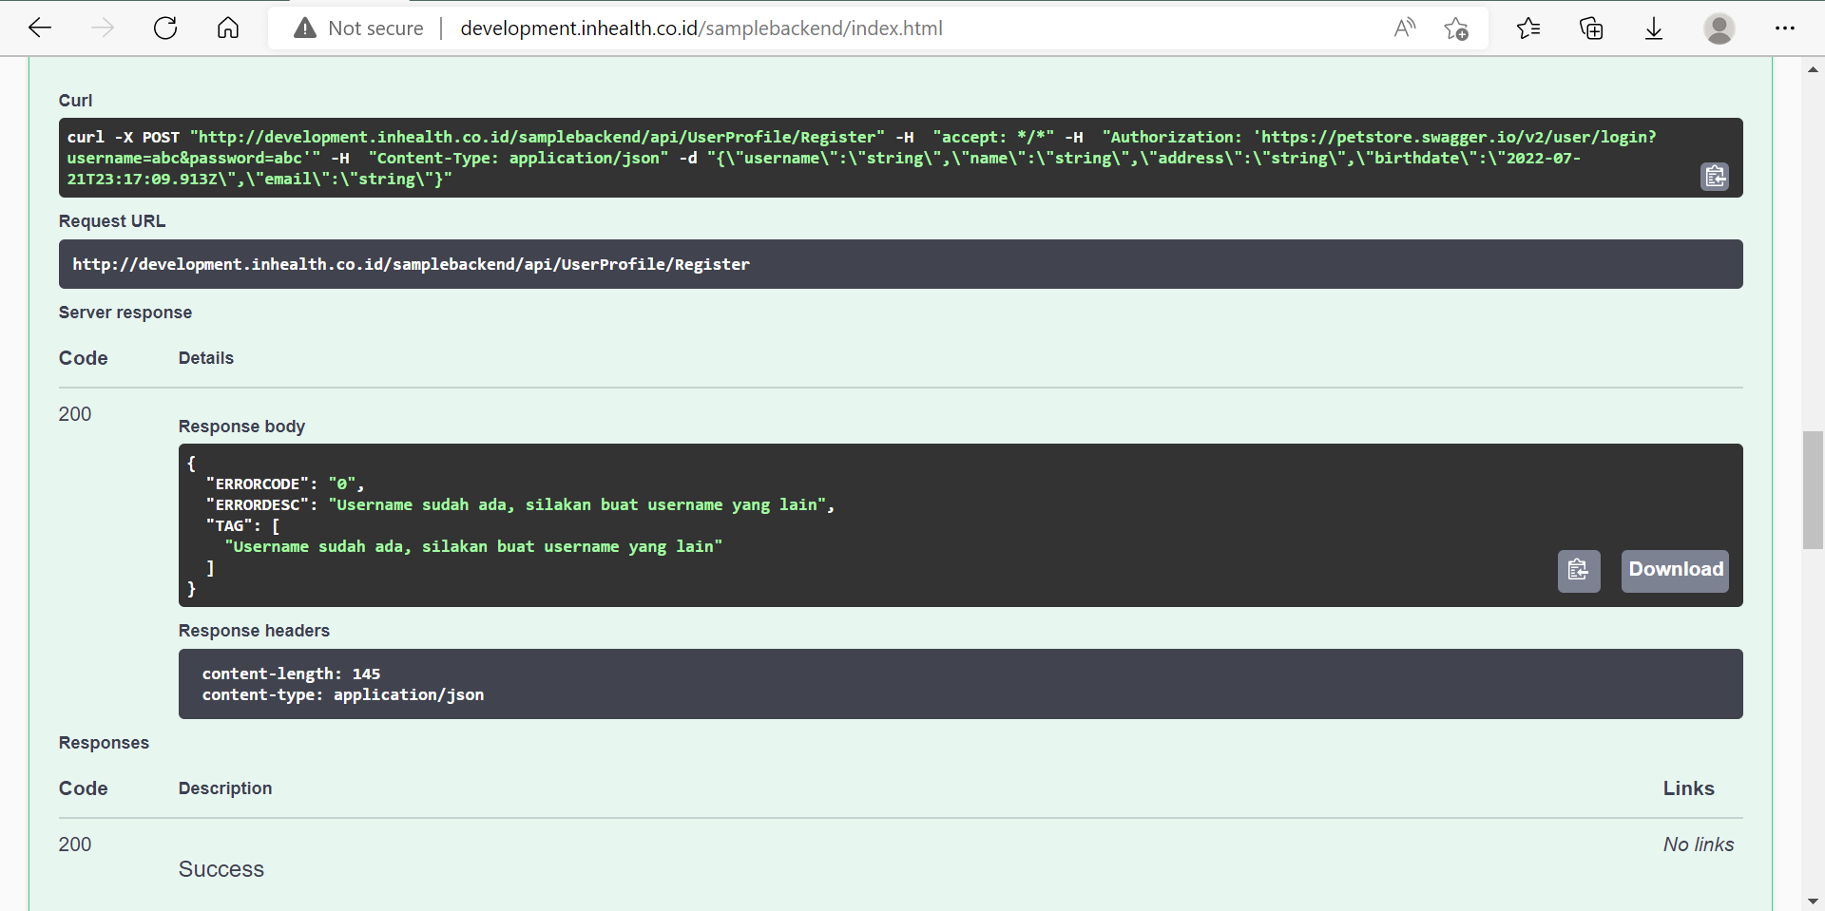Screen dimensions: 1825x911
Task: Click the Response headers label
Action: (x=254, y=631)
